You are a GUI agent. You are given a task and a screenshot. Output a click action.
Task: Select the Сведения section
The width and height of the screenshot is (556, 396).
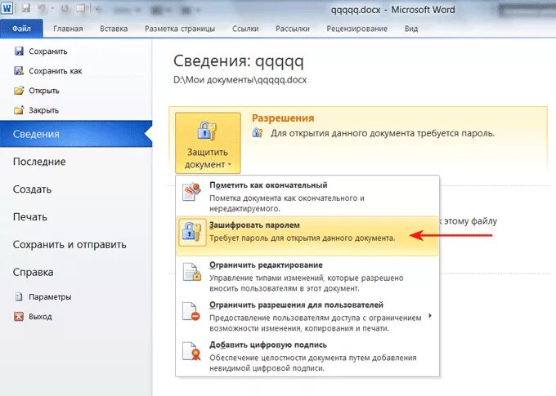[76, 134]
